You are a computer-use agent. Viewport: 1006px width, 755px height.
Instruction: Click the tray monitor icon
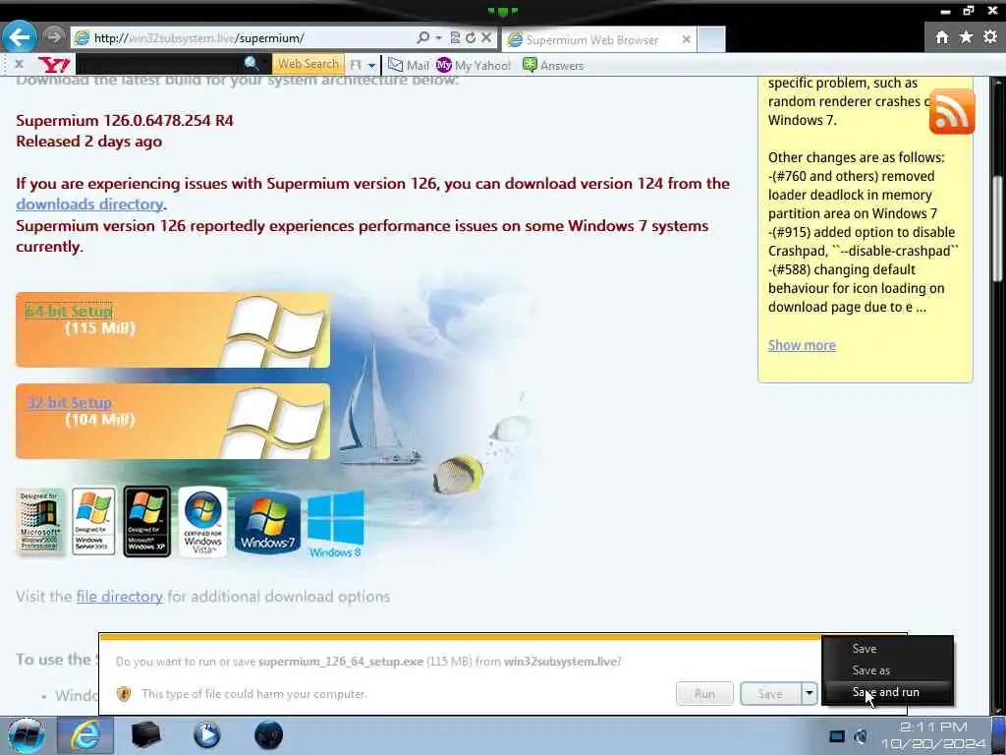point(837,735)
